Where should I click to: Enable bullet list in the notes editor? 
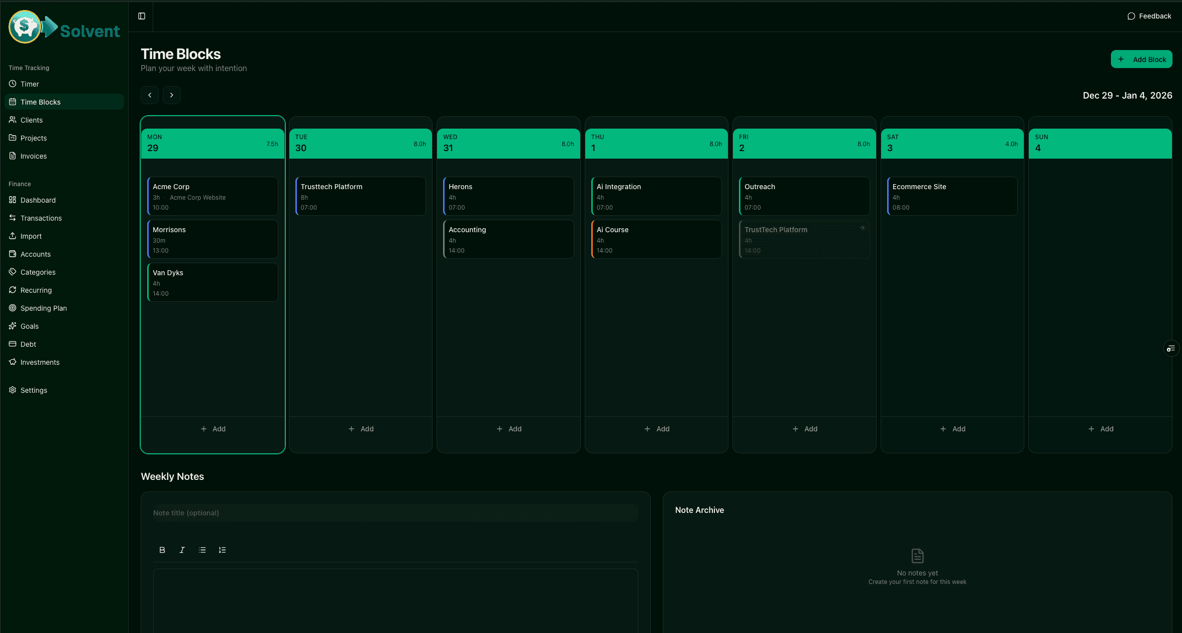pos(202,549)
